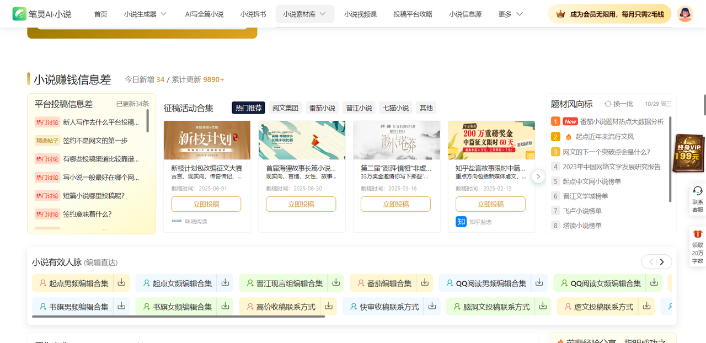The width and height of the screenshot is (706, 343).
Task: Show next 征稿活动 cards with right arrow
Action: click(x=538, y=176)
